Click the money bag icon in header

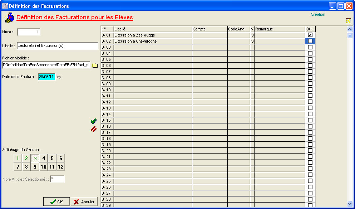(x=9, y=18)
